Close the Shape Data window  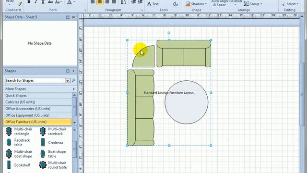click(x=73, y=17)
